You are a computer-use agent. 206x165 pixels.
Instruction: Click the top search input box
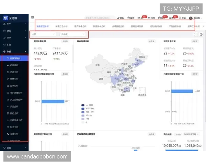point(100,18)
